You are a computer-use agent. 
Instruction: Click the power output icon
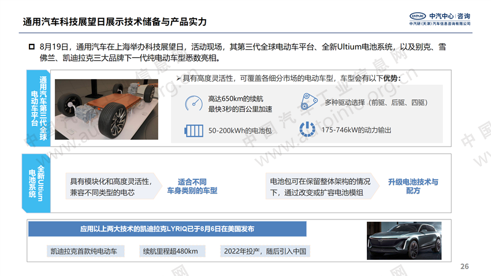307,129
